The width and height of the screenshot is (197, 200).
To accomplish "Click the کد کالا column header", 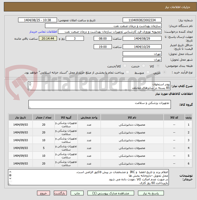I will (x=174, y=117).
